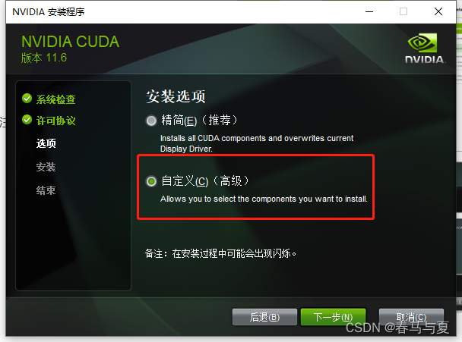Cancel installation with the 取消(C) button

411,317
